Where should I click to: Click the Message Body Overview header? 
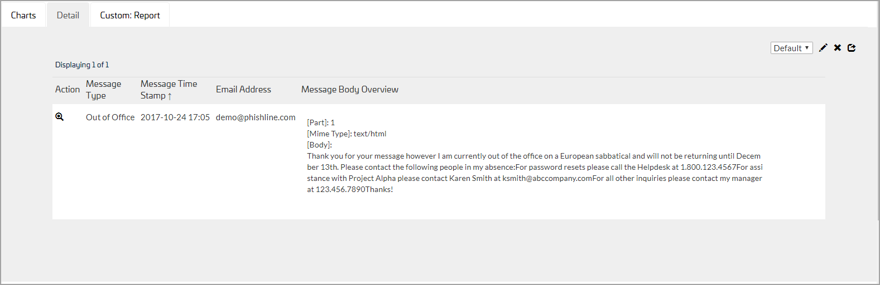(x=350, y=89)
